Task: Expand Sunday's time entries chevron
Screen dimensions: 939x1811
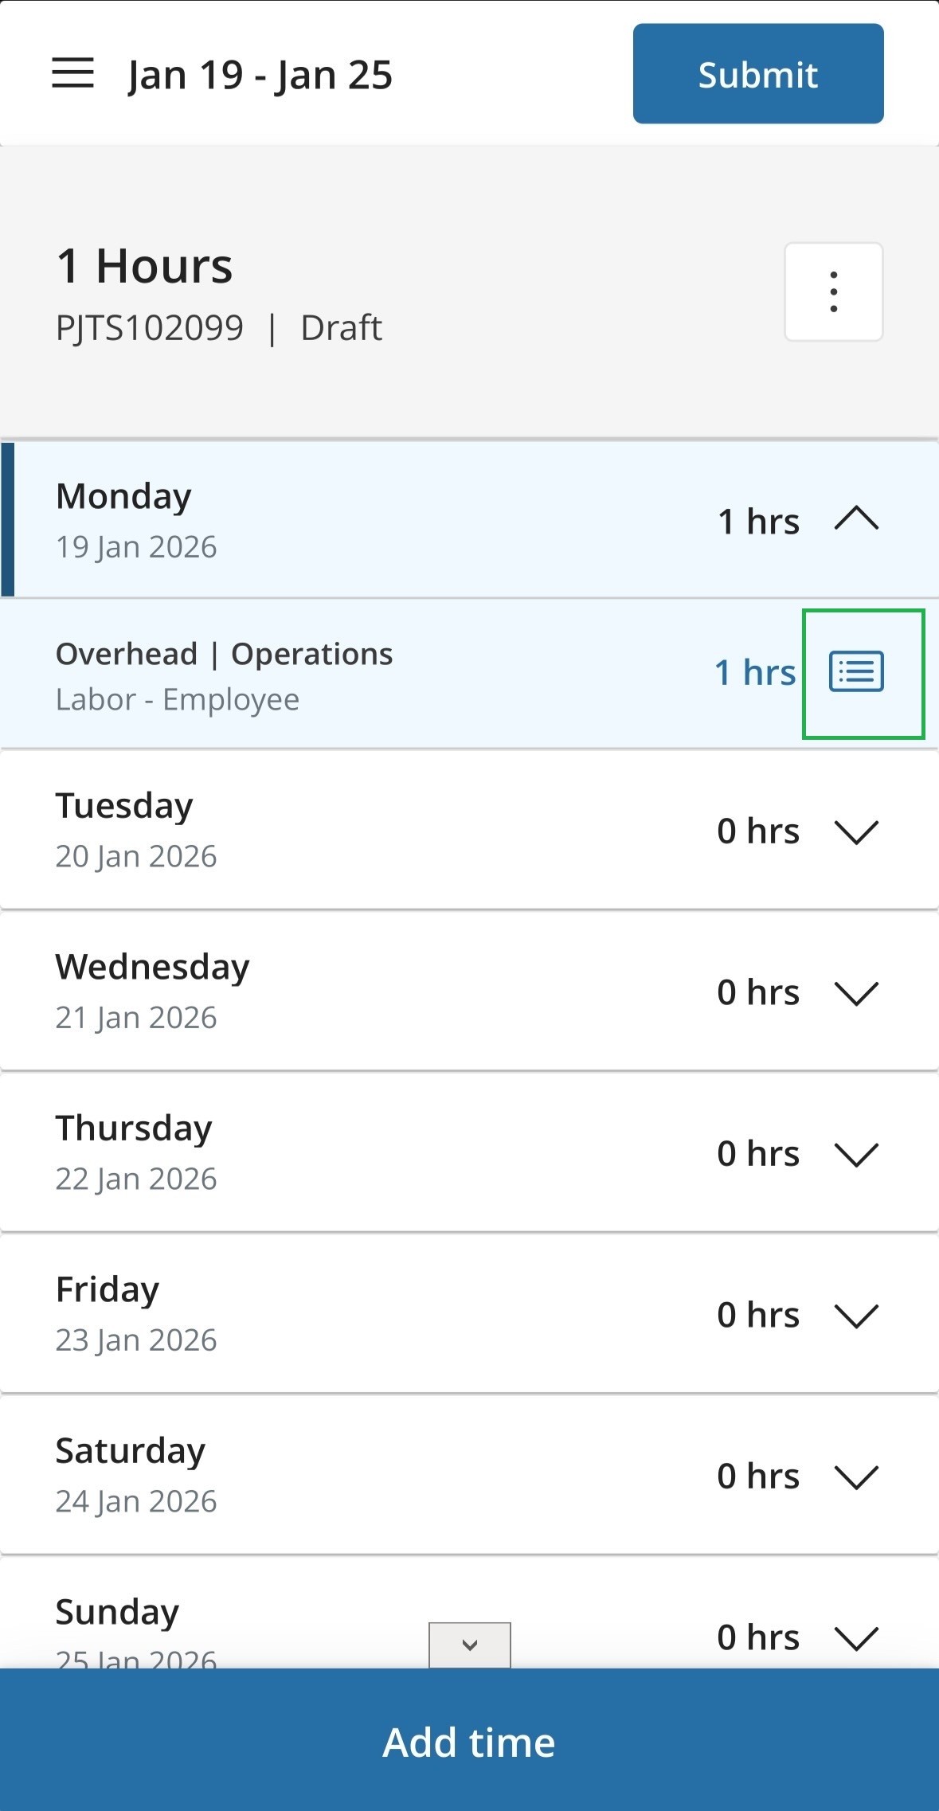Action: coord(856,1637)
